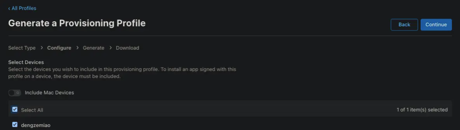The height and width of the screenshot is (130, 460).
Task: Click the Select All label text
Action: (32, 110)
